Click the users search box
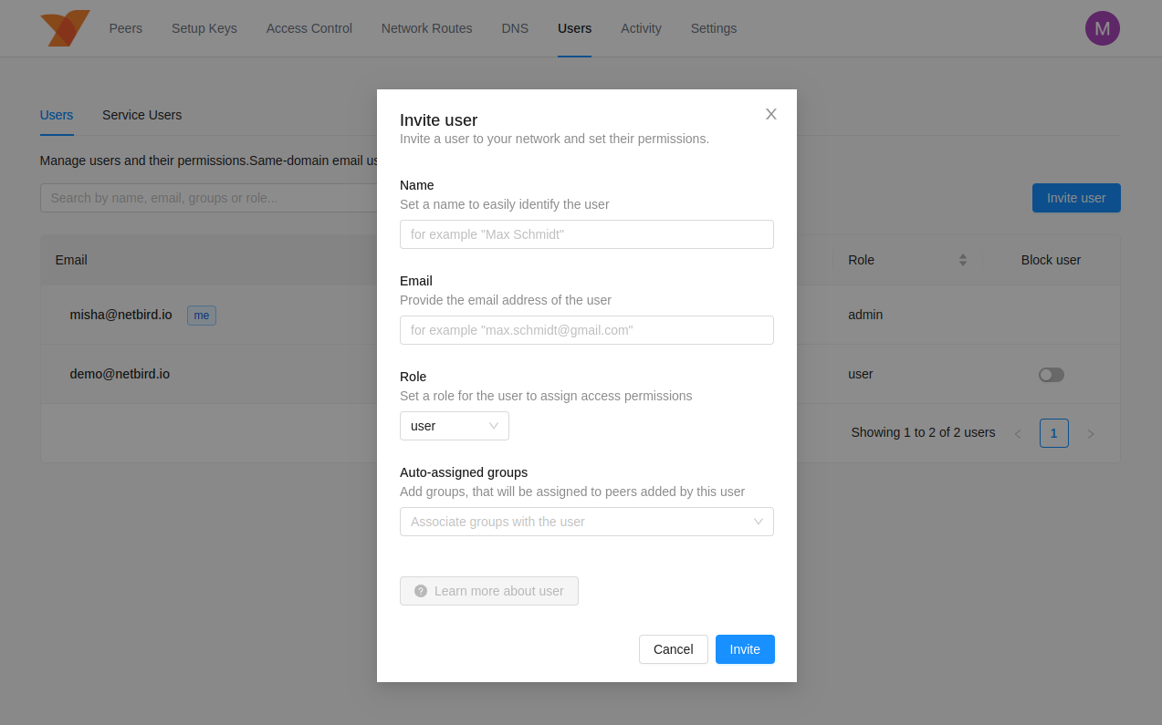 tap(210, 198)
